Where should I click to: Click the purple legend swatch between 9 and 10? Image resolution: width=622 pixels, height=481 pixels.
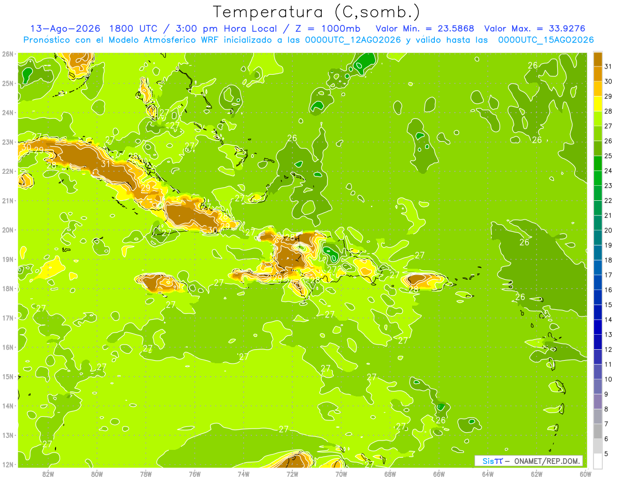click(x=598, y=387)
